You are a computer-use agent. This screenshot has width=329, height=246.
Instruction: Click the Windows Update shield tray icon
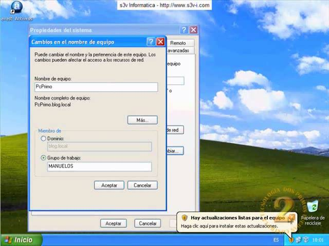(291, 240)
